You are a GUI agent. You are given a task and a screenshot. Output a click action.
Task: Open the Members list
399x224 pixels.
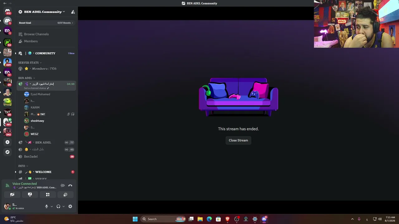tap(46, 41)
